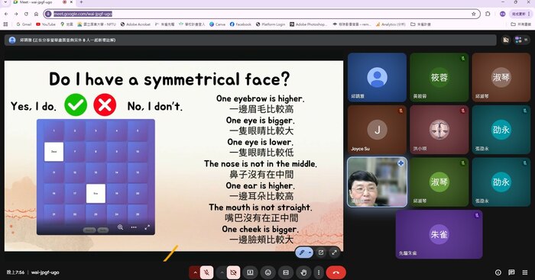
Task: Open the Platform Login bookmark
Action: pyautogui.click(x=271, y=24)
